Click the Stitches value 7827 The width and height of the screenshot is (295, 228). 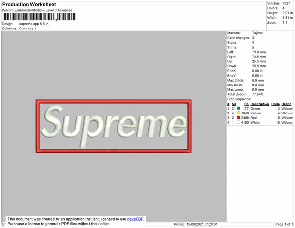(x=286, y=3)
